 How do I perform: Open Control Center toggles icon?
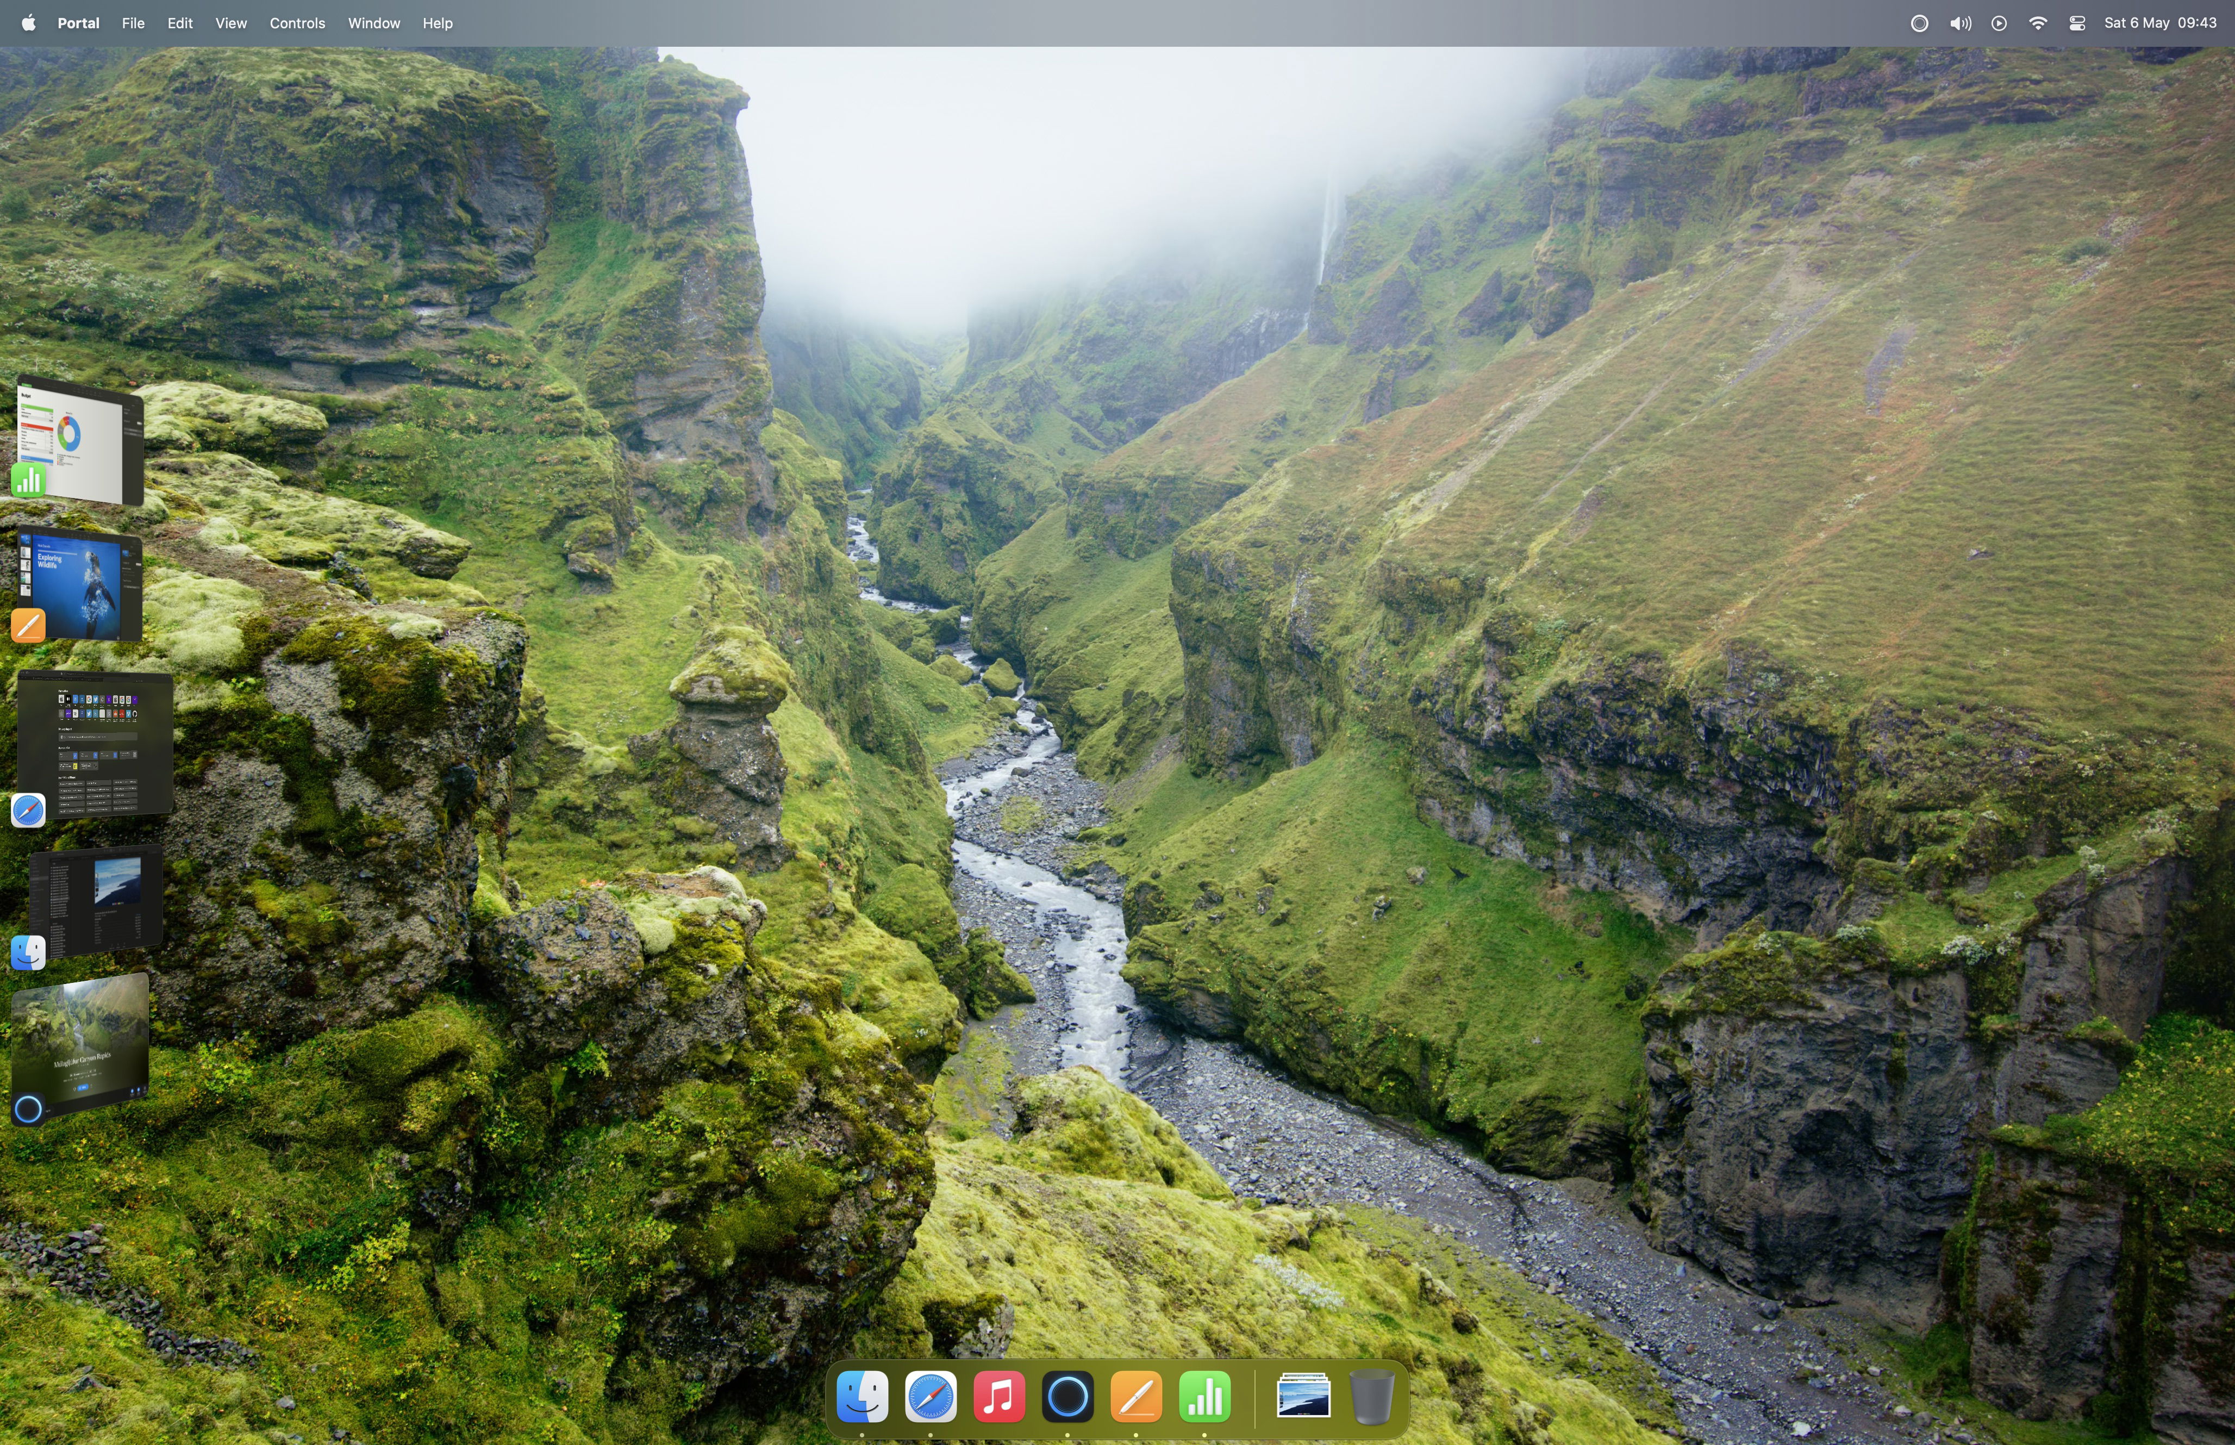[2076, 22]
